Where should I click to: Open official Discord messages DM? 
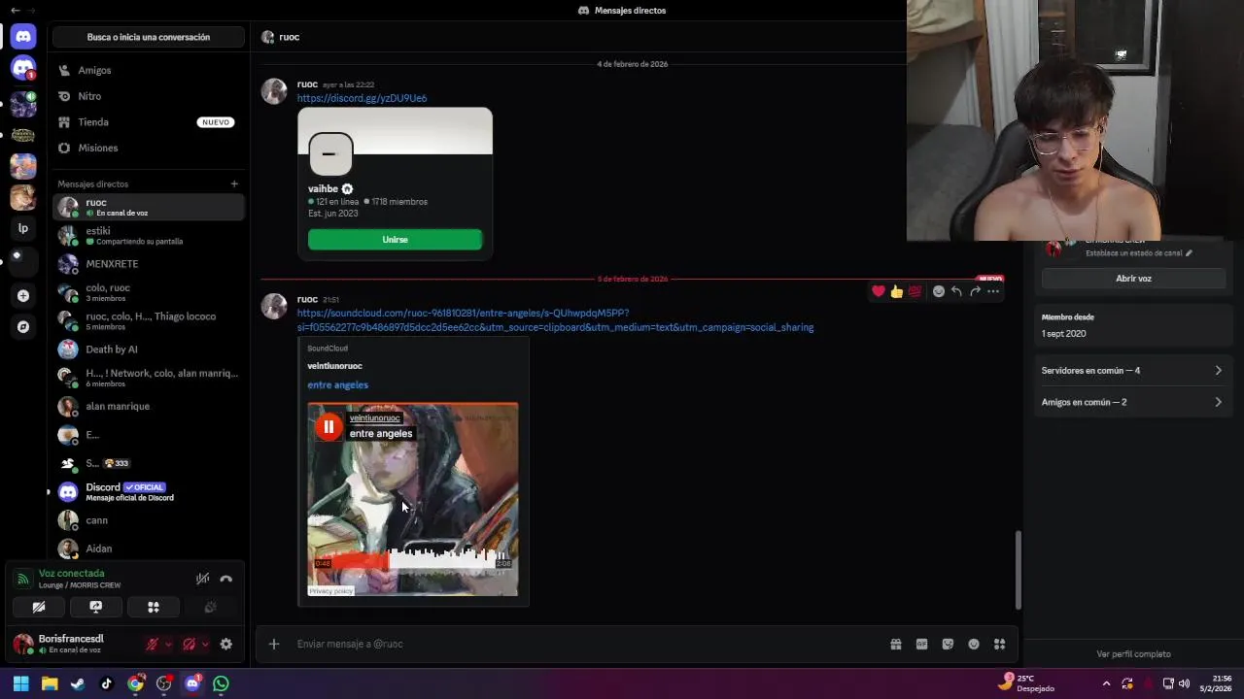tap(148, 491)
